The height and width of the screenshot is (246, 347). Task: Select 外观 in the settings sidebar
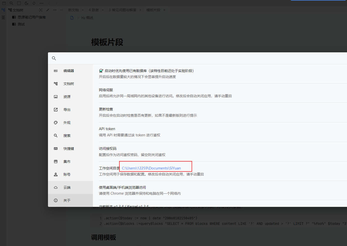click(x=67, y=123)
